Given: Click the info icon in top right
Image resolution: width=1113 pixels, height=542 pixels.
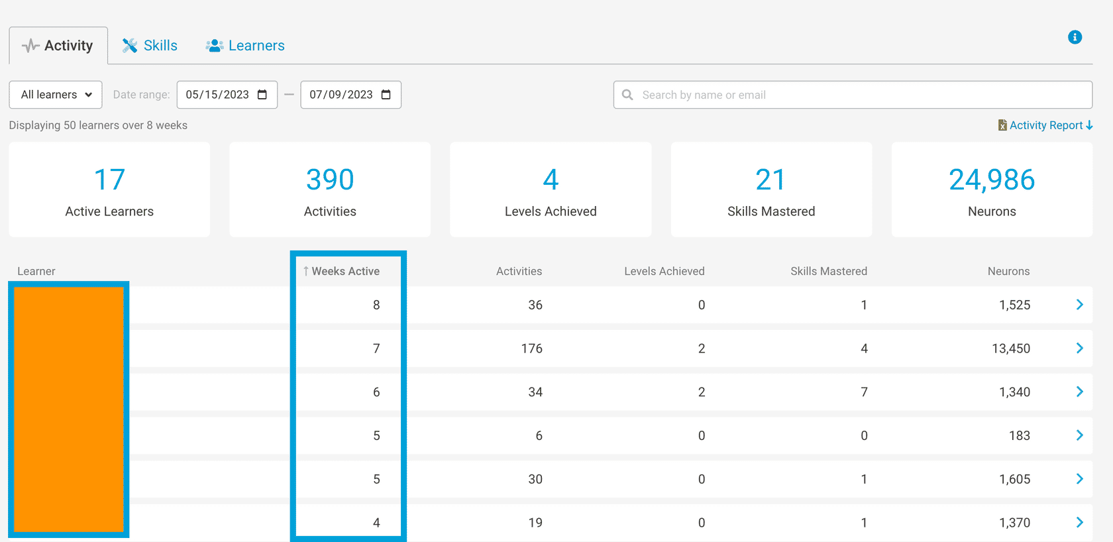Looking at the screenshot, I should 1075,37.
